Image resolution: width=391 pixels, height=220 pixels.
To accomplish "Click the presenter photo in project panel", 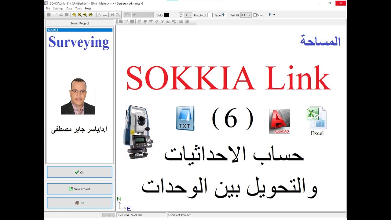I will click(78, 96).
